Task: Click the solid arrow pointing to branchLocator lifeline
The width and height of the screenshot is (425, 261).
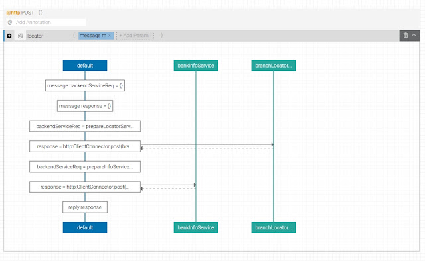Action: click(x=207, y=144)
